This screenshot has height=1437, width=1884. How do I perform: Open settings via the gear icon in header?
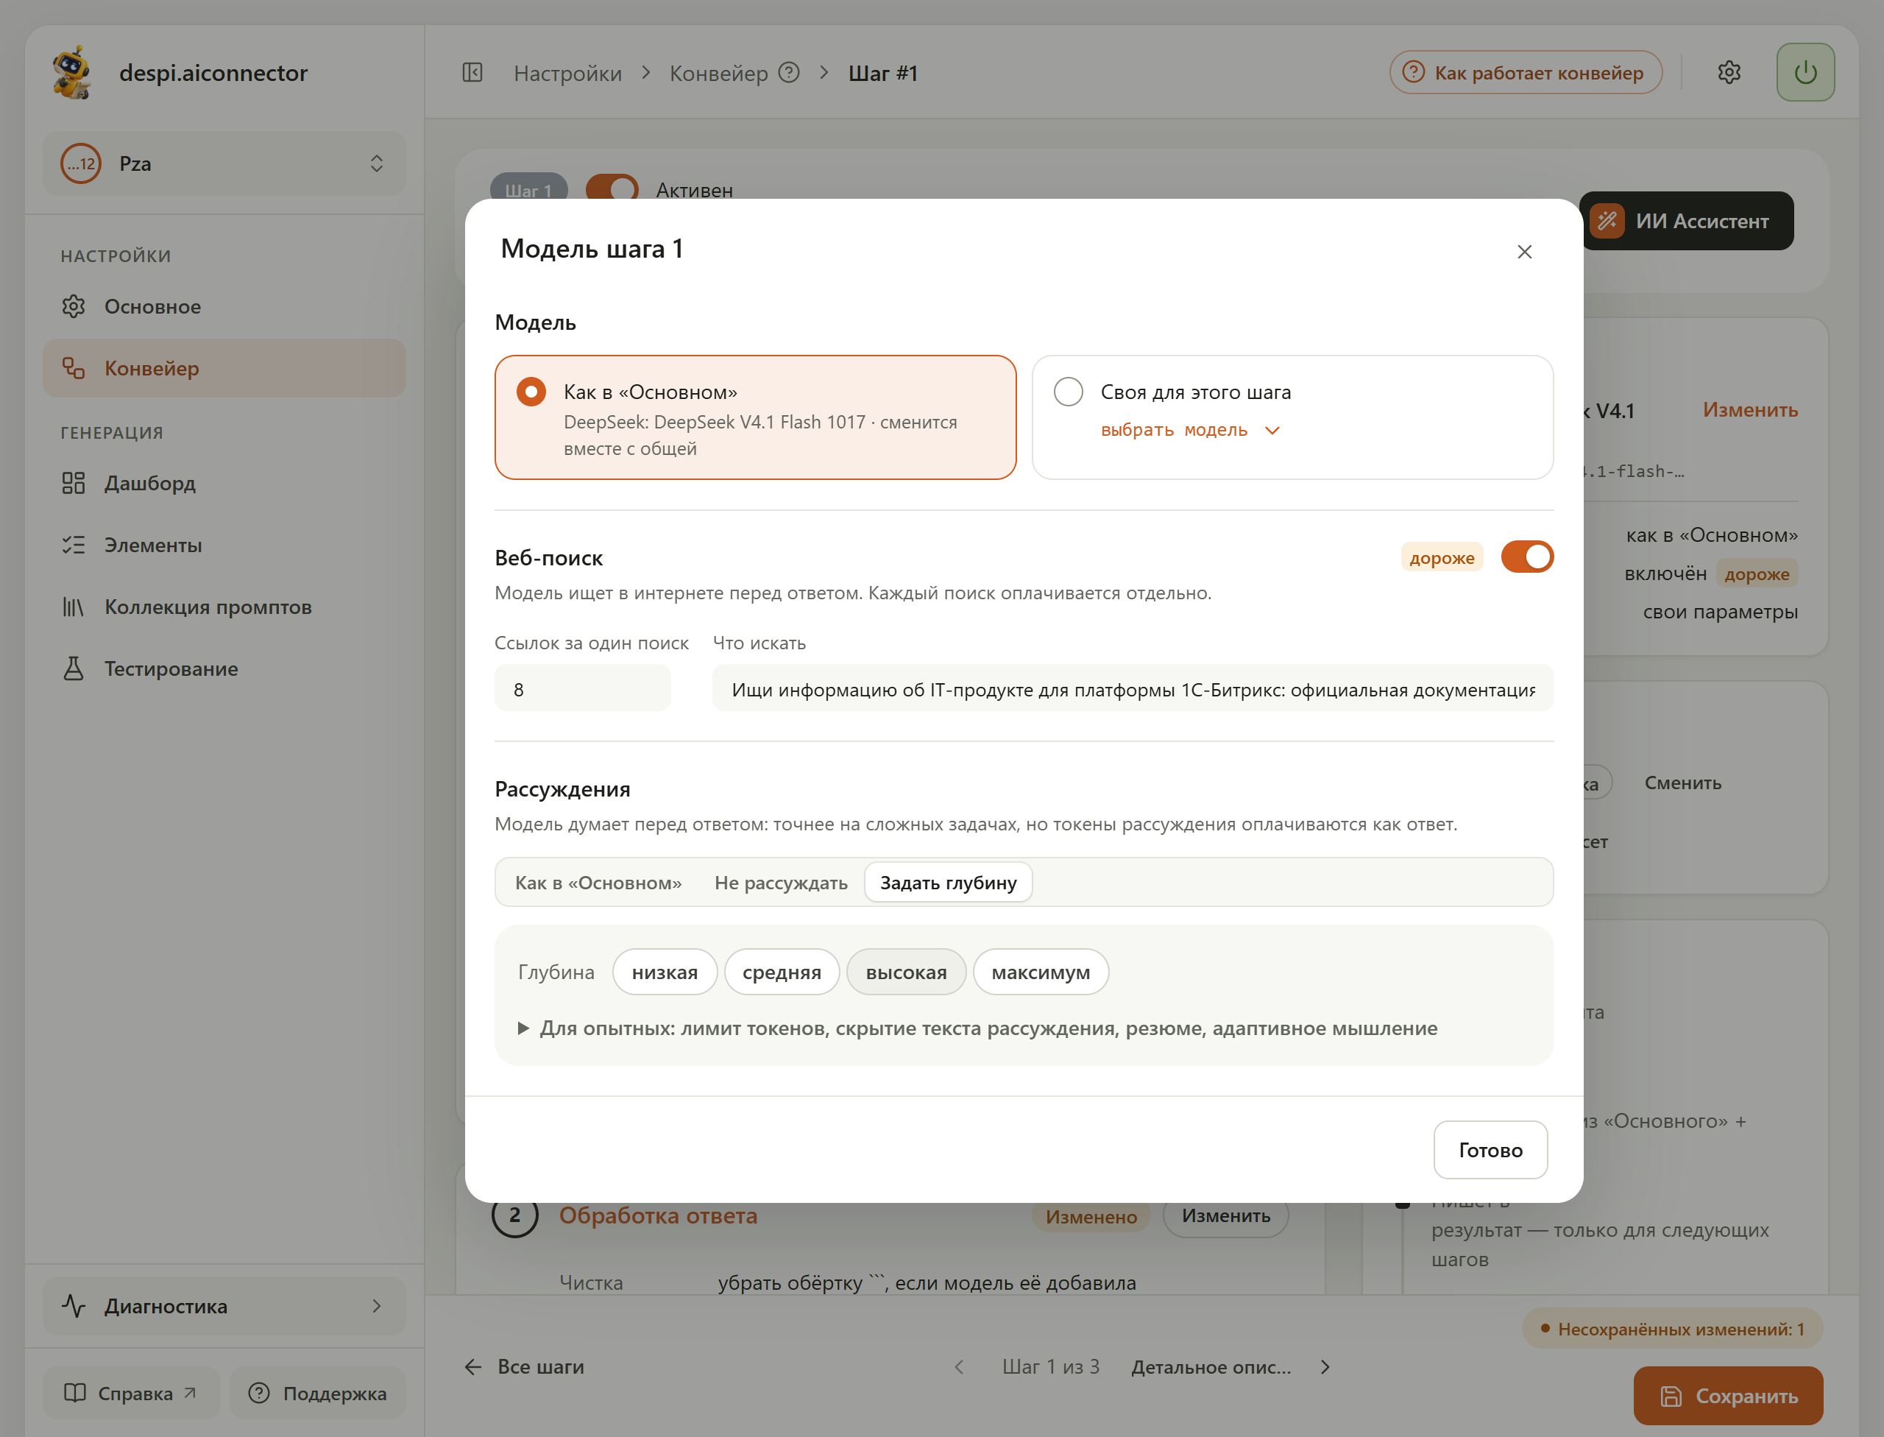click(x=1729, y=73)
